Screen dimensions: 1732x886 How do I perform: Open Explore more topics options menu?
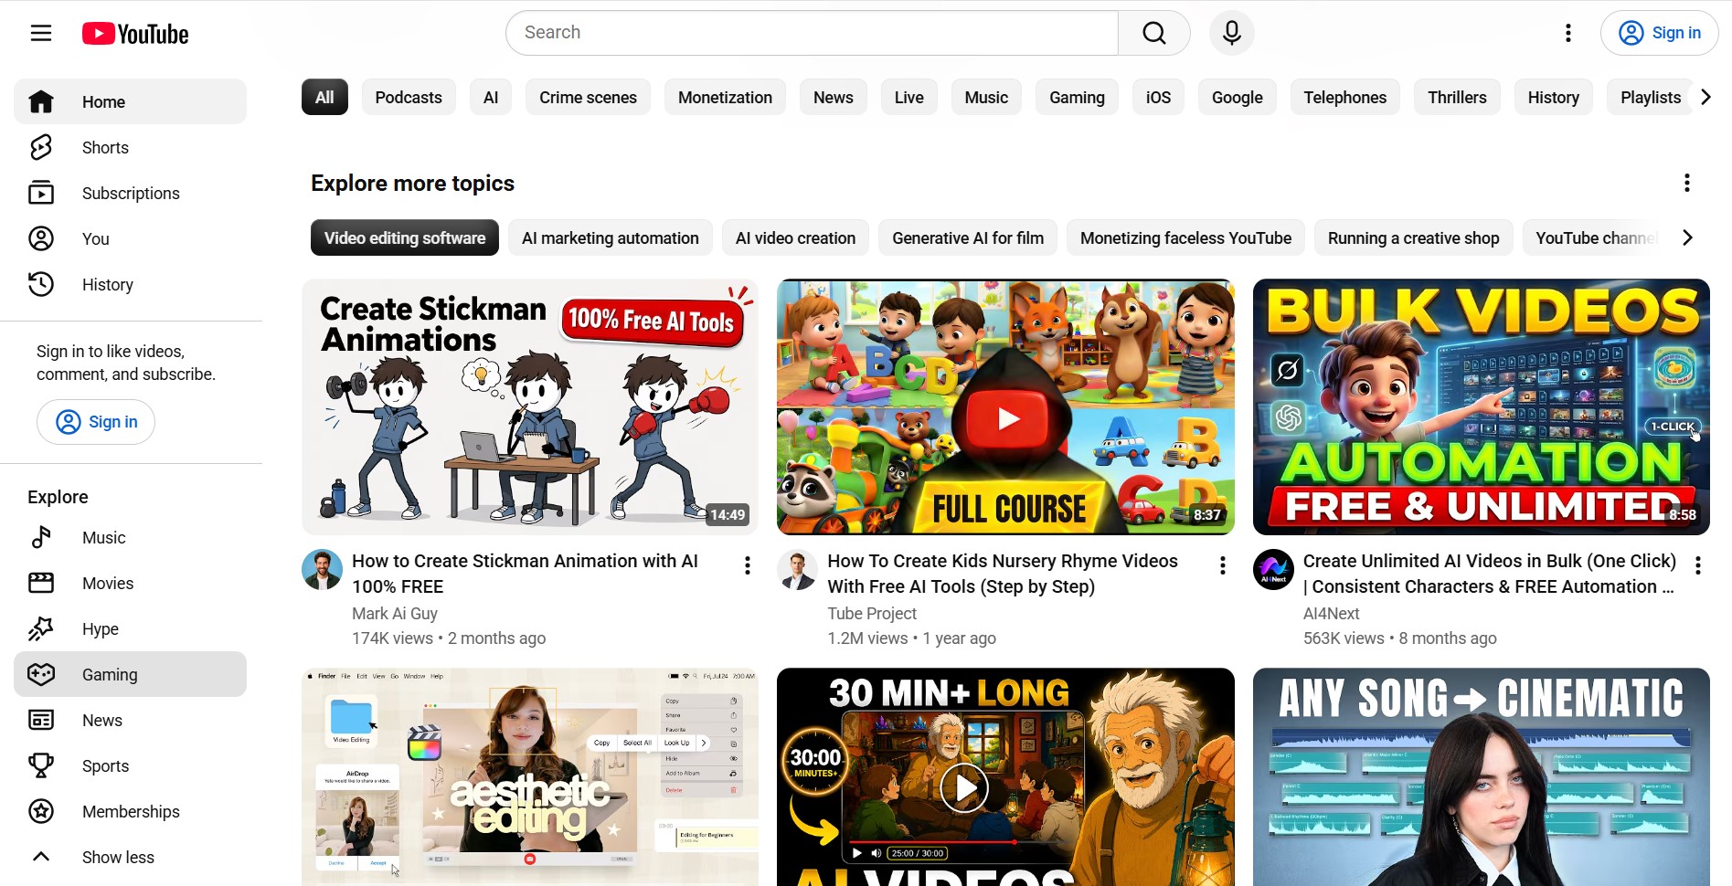pos(1687,183)
